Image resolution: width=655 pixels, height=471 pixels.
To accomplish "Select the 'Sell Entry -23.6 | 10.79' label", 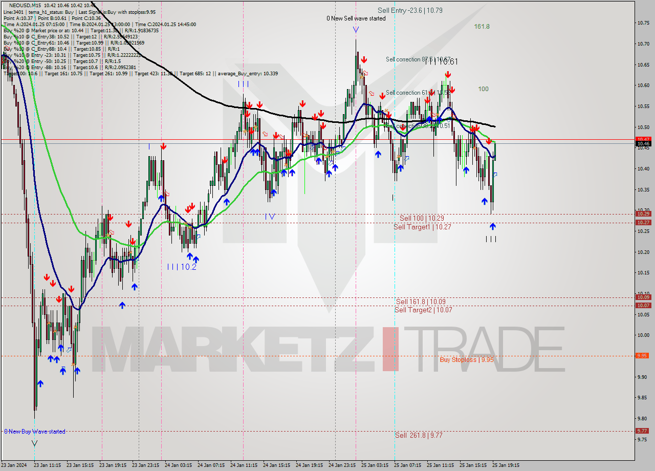I will pyautogui.click(x=410, y=10).
